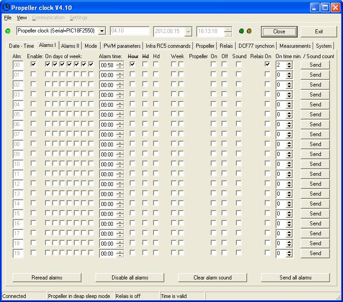This screenshot has height=302, width=343.
Task: Enable alarm 16 checkbox
Action: point(33,223)
